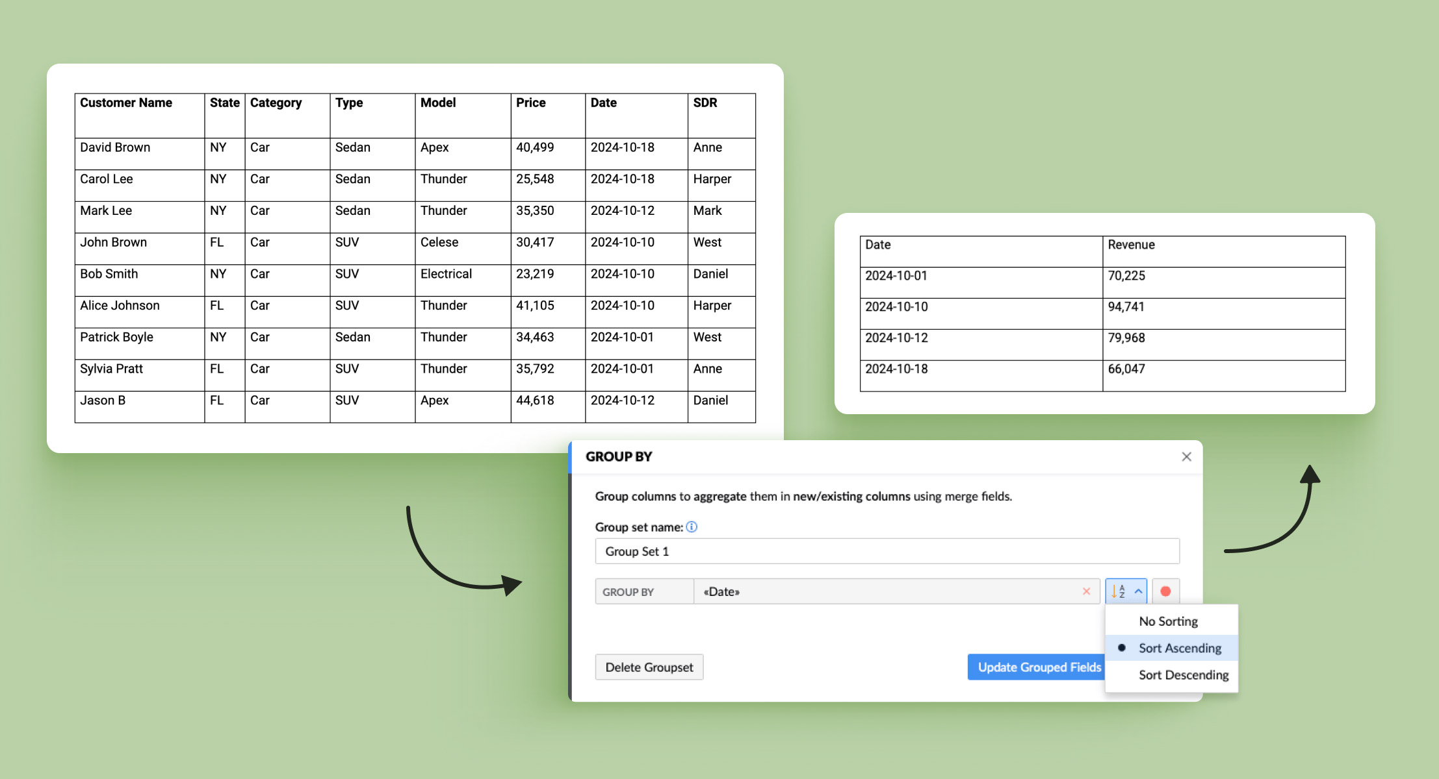Viewport: 1439px width, 779px height.
Task: Click the GROUP BY label box
Action: (645, 591)
